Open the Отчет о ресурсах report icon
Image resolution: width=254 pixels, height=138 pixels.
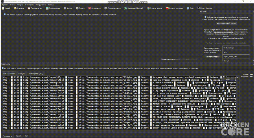coord(167,8)
